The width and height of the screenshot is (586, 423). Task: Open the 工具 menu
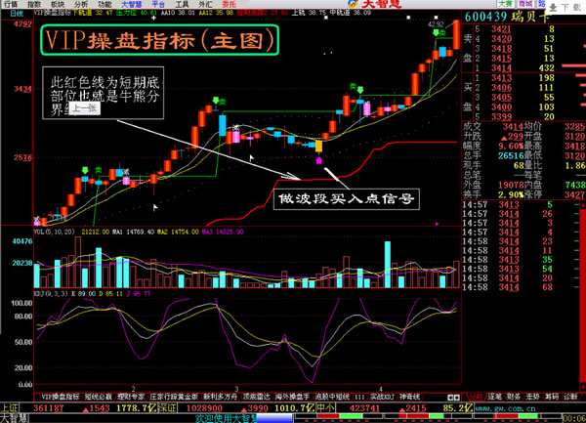tap(182, 4)
